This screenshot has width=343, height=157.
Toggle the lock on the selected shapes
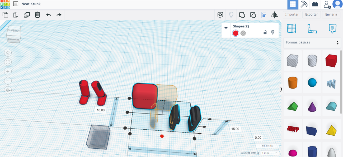(x=265, y=32)
